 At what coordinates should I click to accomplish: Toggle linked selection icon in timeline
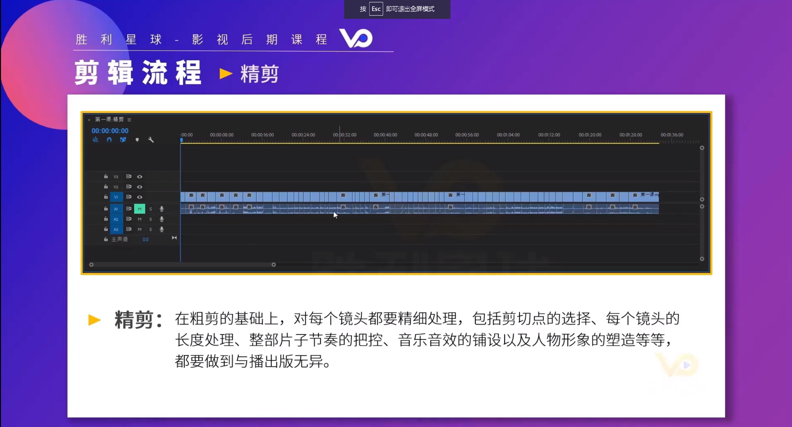click(x=123, y=140)
